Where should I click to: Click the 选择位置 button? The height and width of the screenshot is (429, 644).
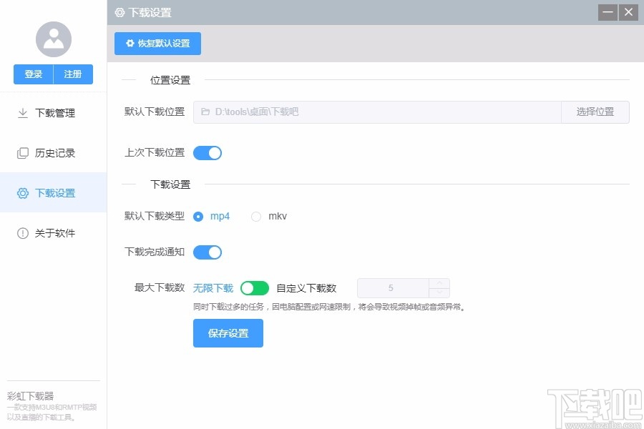tap(595, 112)
